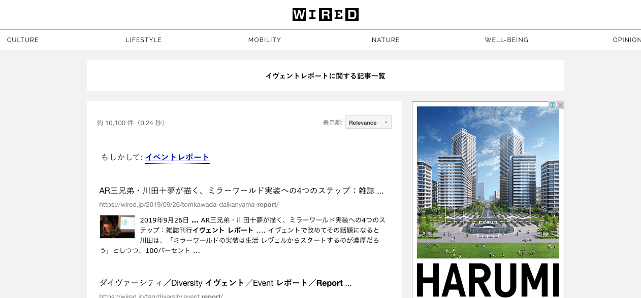Click the イヴェントレポートに関する記事一覧 heading
Image resolution: width=641 pixels, height=298 pixels.
tap(325, 76)
